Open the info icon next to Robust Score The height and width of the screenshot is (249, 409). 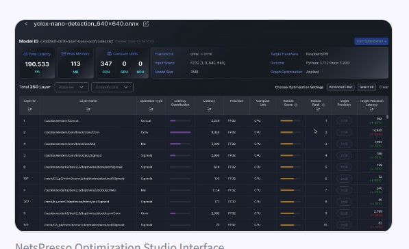(x=296, y=105)
